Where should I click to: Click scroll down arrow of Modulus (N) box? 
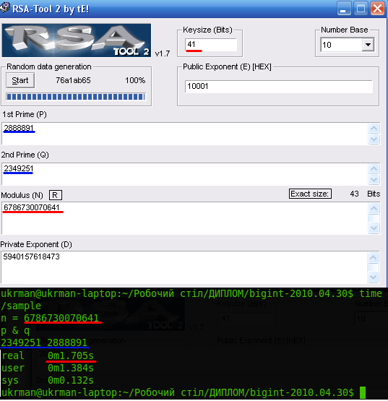(374, 228)
